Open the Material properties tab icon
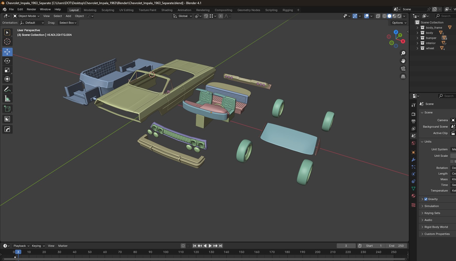The width and height of the screenshot is (456, 261). tap(413, 196)
